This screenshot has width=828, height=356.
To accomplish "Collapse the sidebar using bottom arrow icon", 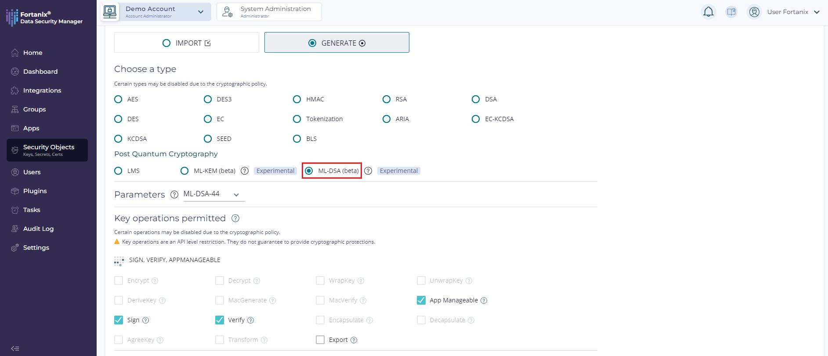I will (x=15, y=349).
